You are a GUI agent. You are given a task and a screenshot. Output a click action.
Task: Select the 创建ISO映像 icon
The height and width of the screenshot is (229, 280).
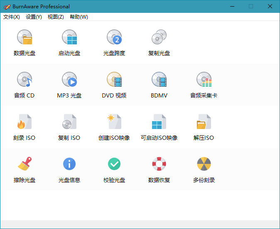coord(114,122)
